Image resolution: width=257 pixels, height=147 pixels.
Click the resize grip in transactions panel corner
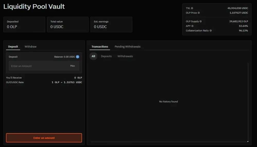click(248, 141)
